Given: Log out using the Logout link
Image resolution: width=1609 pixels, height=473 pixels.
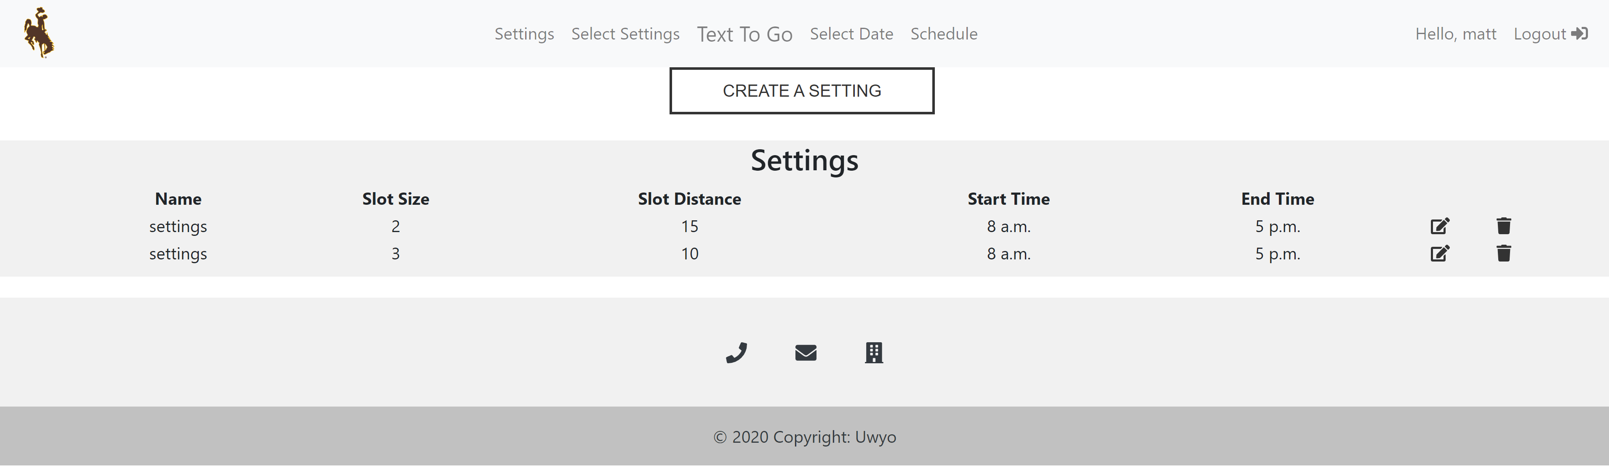Looking at the screenshot, I should tap(1550, 34).
